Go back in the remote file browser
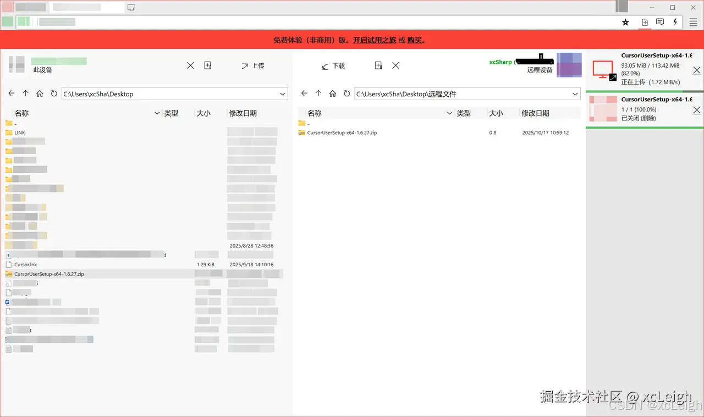 (x=304, y=94)
